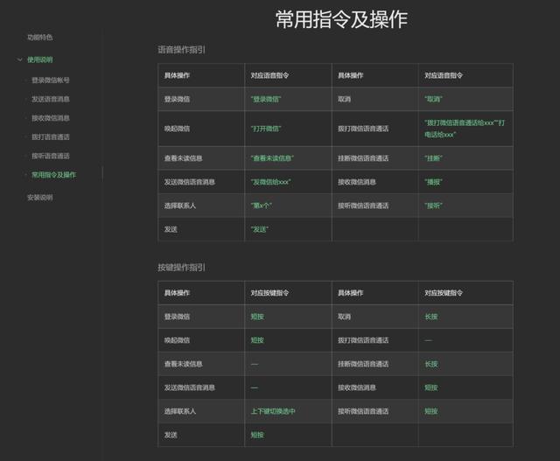
Task: Click 选择联系人 in the voice command table
Action: 180,206
